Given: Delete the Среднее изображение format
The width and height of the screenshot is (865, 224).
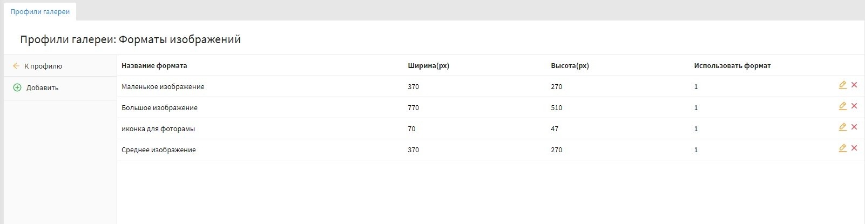Looking at the screenshot, I should pyautogui.click(x=854, y=148).
